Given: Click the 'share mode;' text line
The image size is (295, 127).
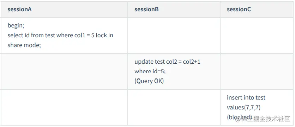Looking at the screenshot, I should point(24,45).
